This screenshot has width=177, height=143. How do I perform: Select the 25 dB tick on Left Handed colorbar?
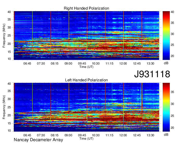(x=172, y=116)
